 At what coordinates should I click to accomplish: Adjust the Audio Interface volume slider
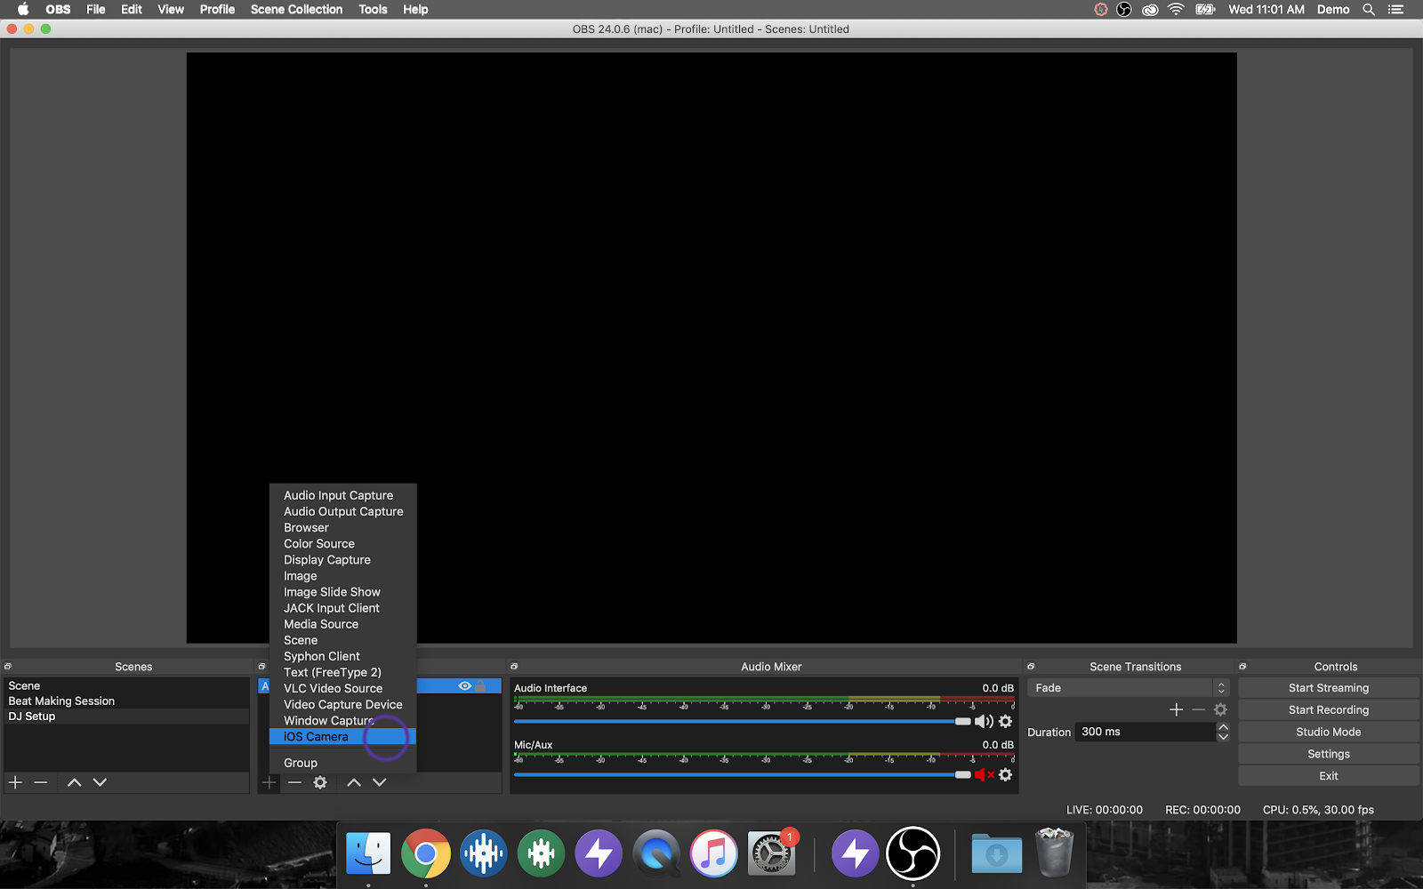point(743,722)
